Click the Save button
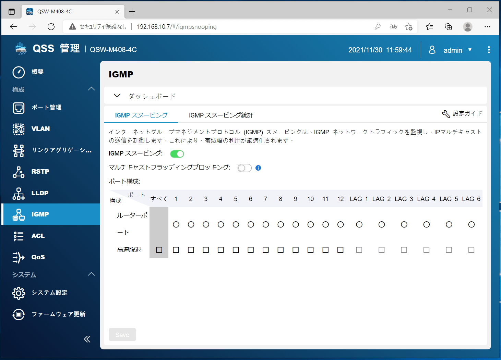The height and width of the screenshot is (360, 501). pyautogui.click(x=122, y=335)
